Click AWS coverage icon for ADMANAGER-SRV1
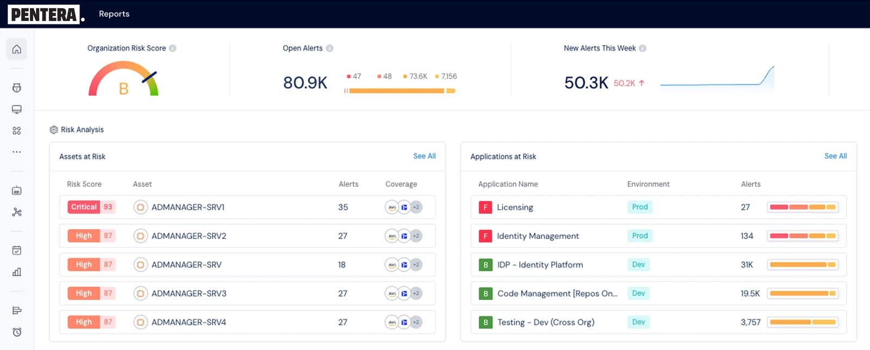The width and height of the screenshot is (870, 350). (391, 207)
